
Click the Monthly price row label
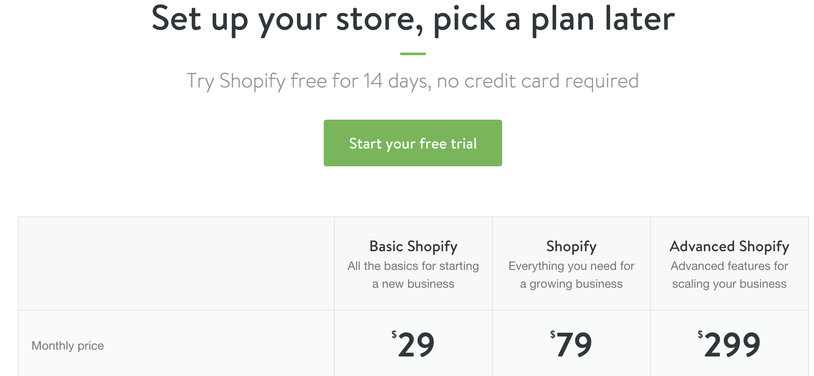(67, 345)
